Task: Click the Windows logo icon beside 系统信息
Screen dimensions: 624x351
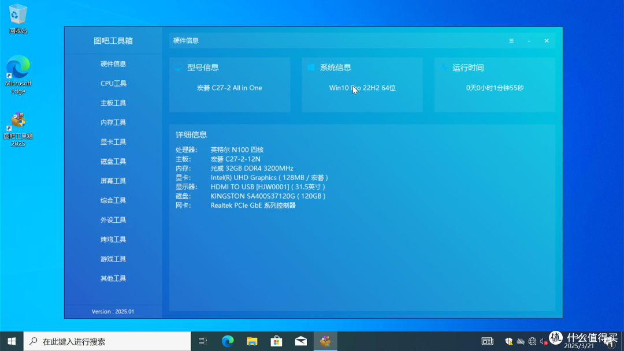Action: [x=311, y=68]
